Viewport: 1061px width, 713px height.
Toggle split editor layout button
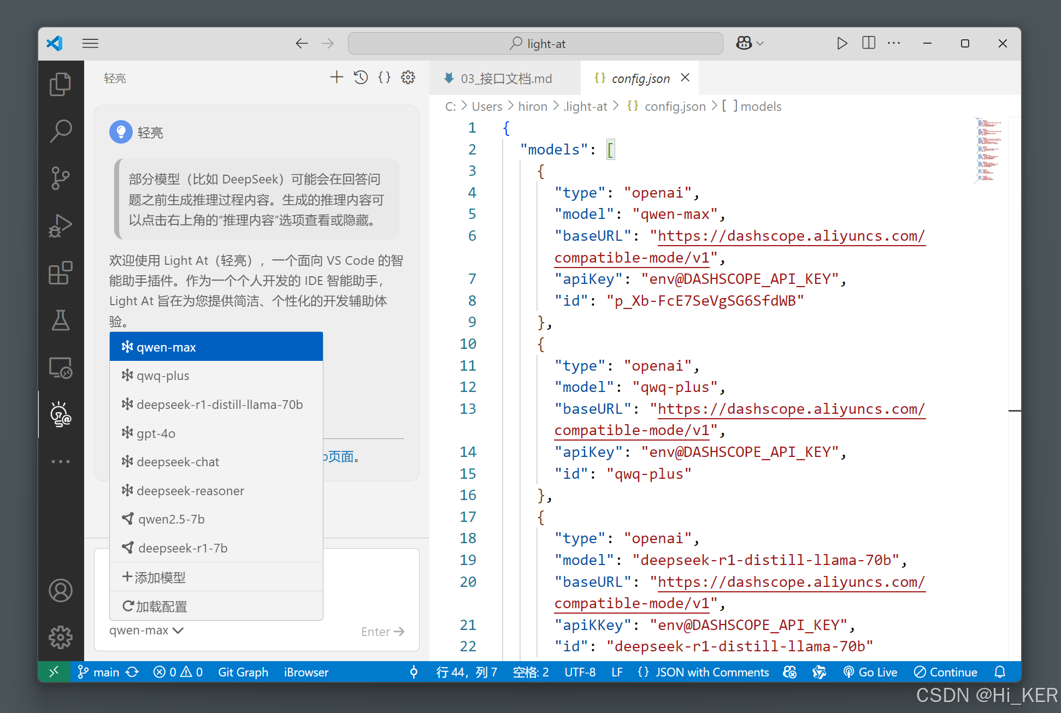point(869,43)
